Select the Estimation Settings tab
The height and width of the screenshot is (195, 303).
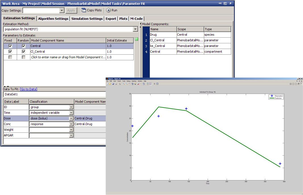(19, 18)
